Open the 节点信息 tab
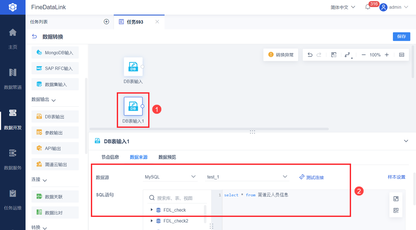The height and width of the screenshot is (230, 416). (110, 157)
